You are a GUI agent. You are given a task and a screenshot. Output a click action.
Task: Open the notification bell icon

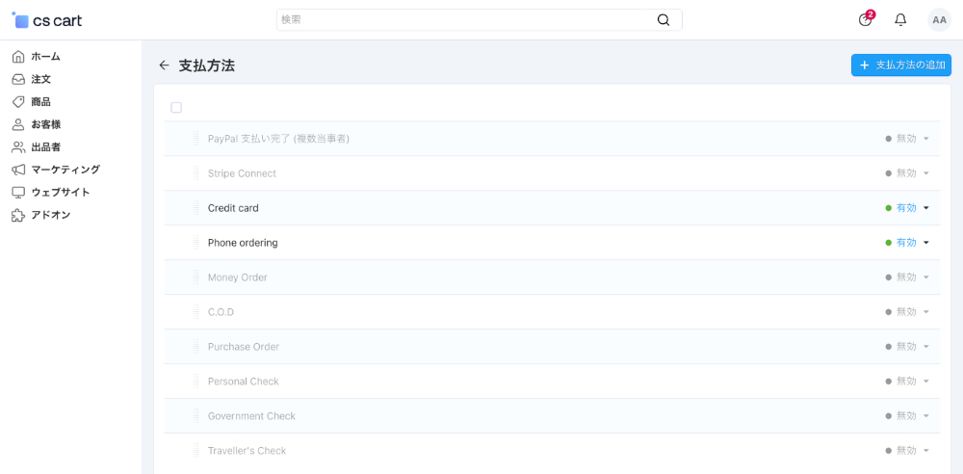900,19
